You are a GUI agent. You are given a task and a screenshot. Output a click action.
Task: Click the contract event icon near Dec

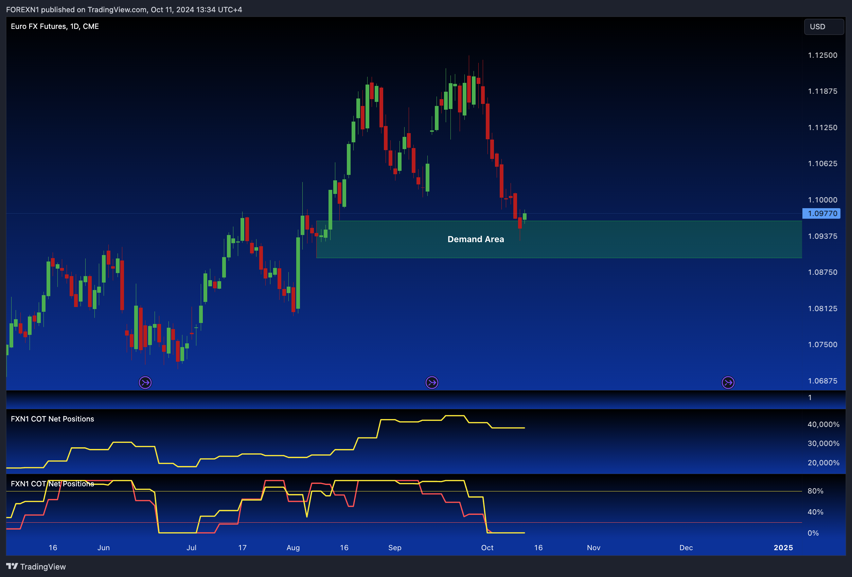coord(728,382)
